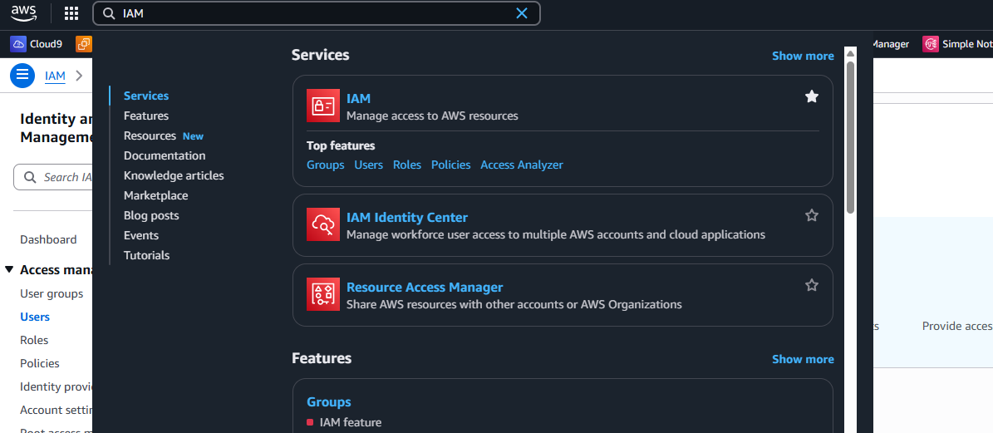Favorite IAM Identity Center with star
The height and width of the screenshot is (433, 993).
[x=812, y=215]
